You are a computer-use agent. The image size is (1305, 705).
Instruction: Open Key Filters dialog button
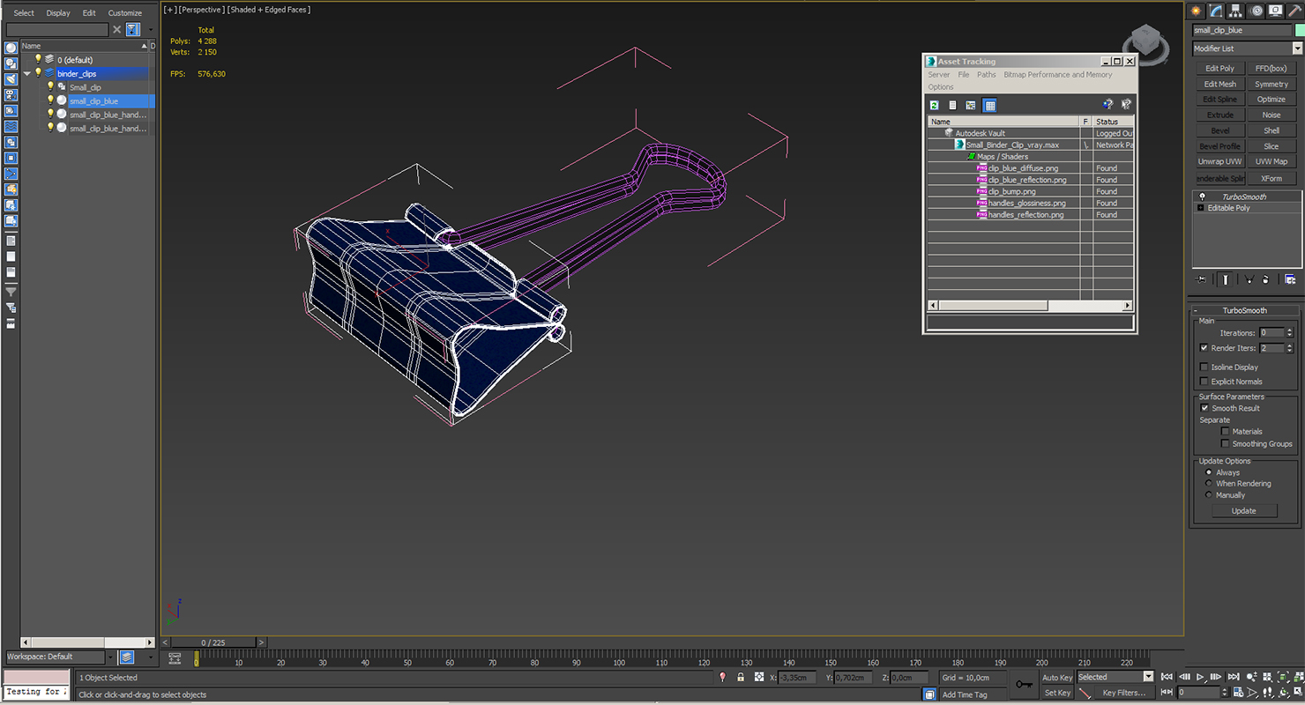(1123, 693)
